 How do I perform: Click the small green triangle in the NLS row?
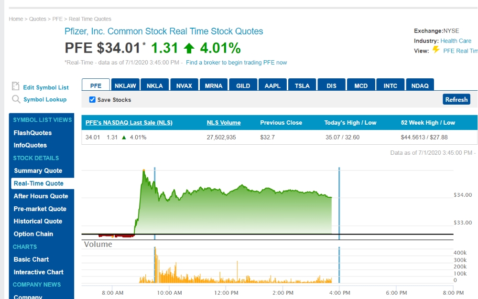click(124, 138)
